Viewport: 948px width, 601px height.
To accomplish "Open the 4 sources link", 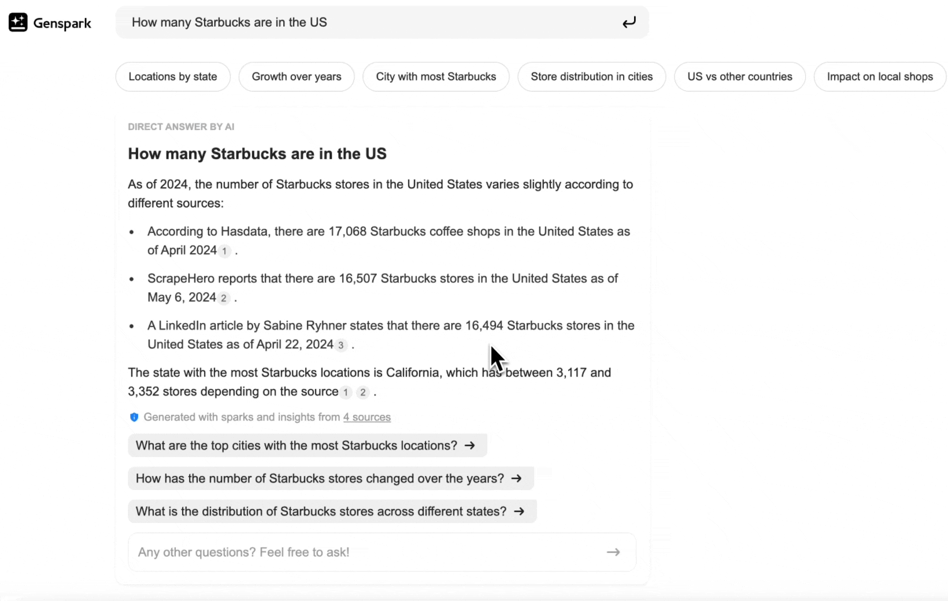I will click(367, 417).
